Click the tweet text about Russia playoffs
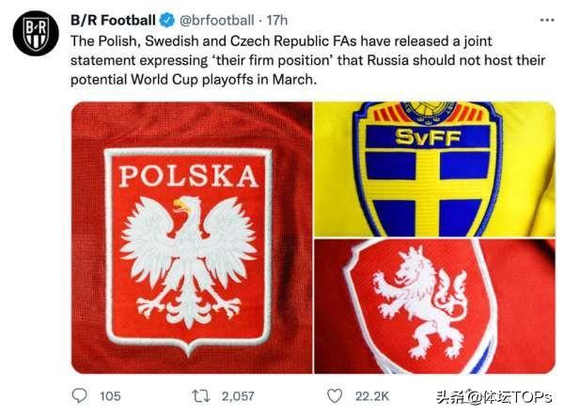This screenshot has width=564, height=416. tap(310, 61)
